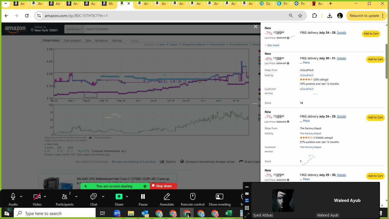Image resolution: width=389 pixels, height=219 pixels.
Task: Expand More under July 30 - 31 delivery
Action: click(306, 62)
